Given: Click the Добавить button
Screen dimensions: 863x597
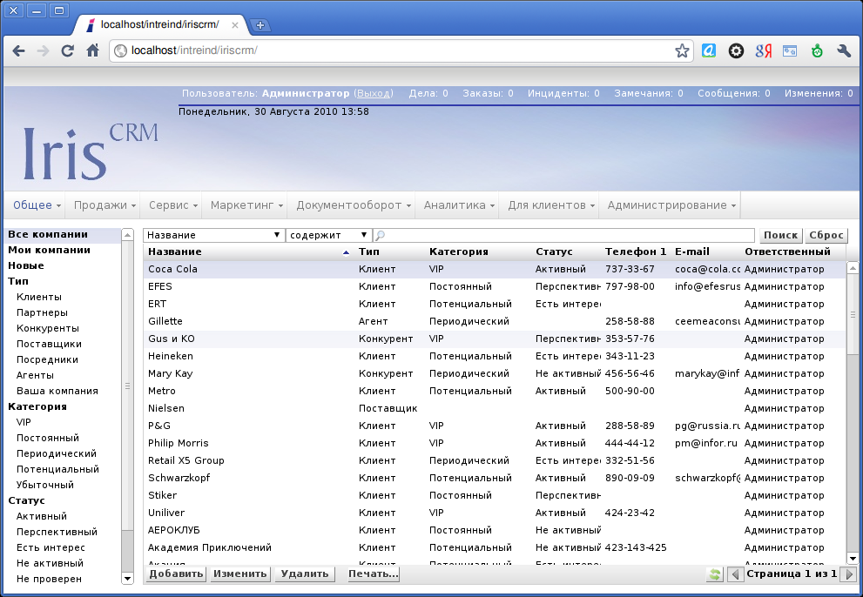Looking at the screenshot, I should click(175, 574).
